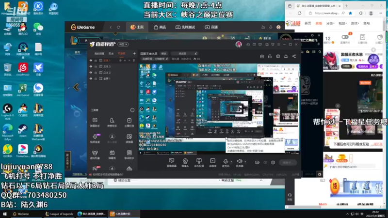Open the hamburger menu in 直播伴侣 title bar
Image resolution: width=388 pixels, height=218 pixels.
tap(278, 45)
